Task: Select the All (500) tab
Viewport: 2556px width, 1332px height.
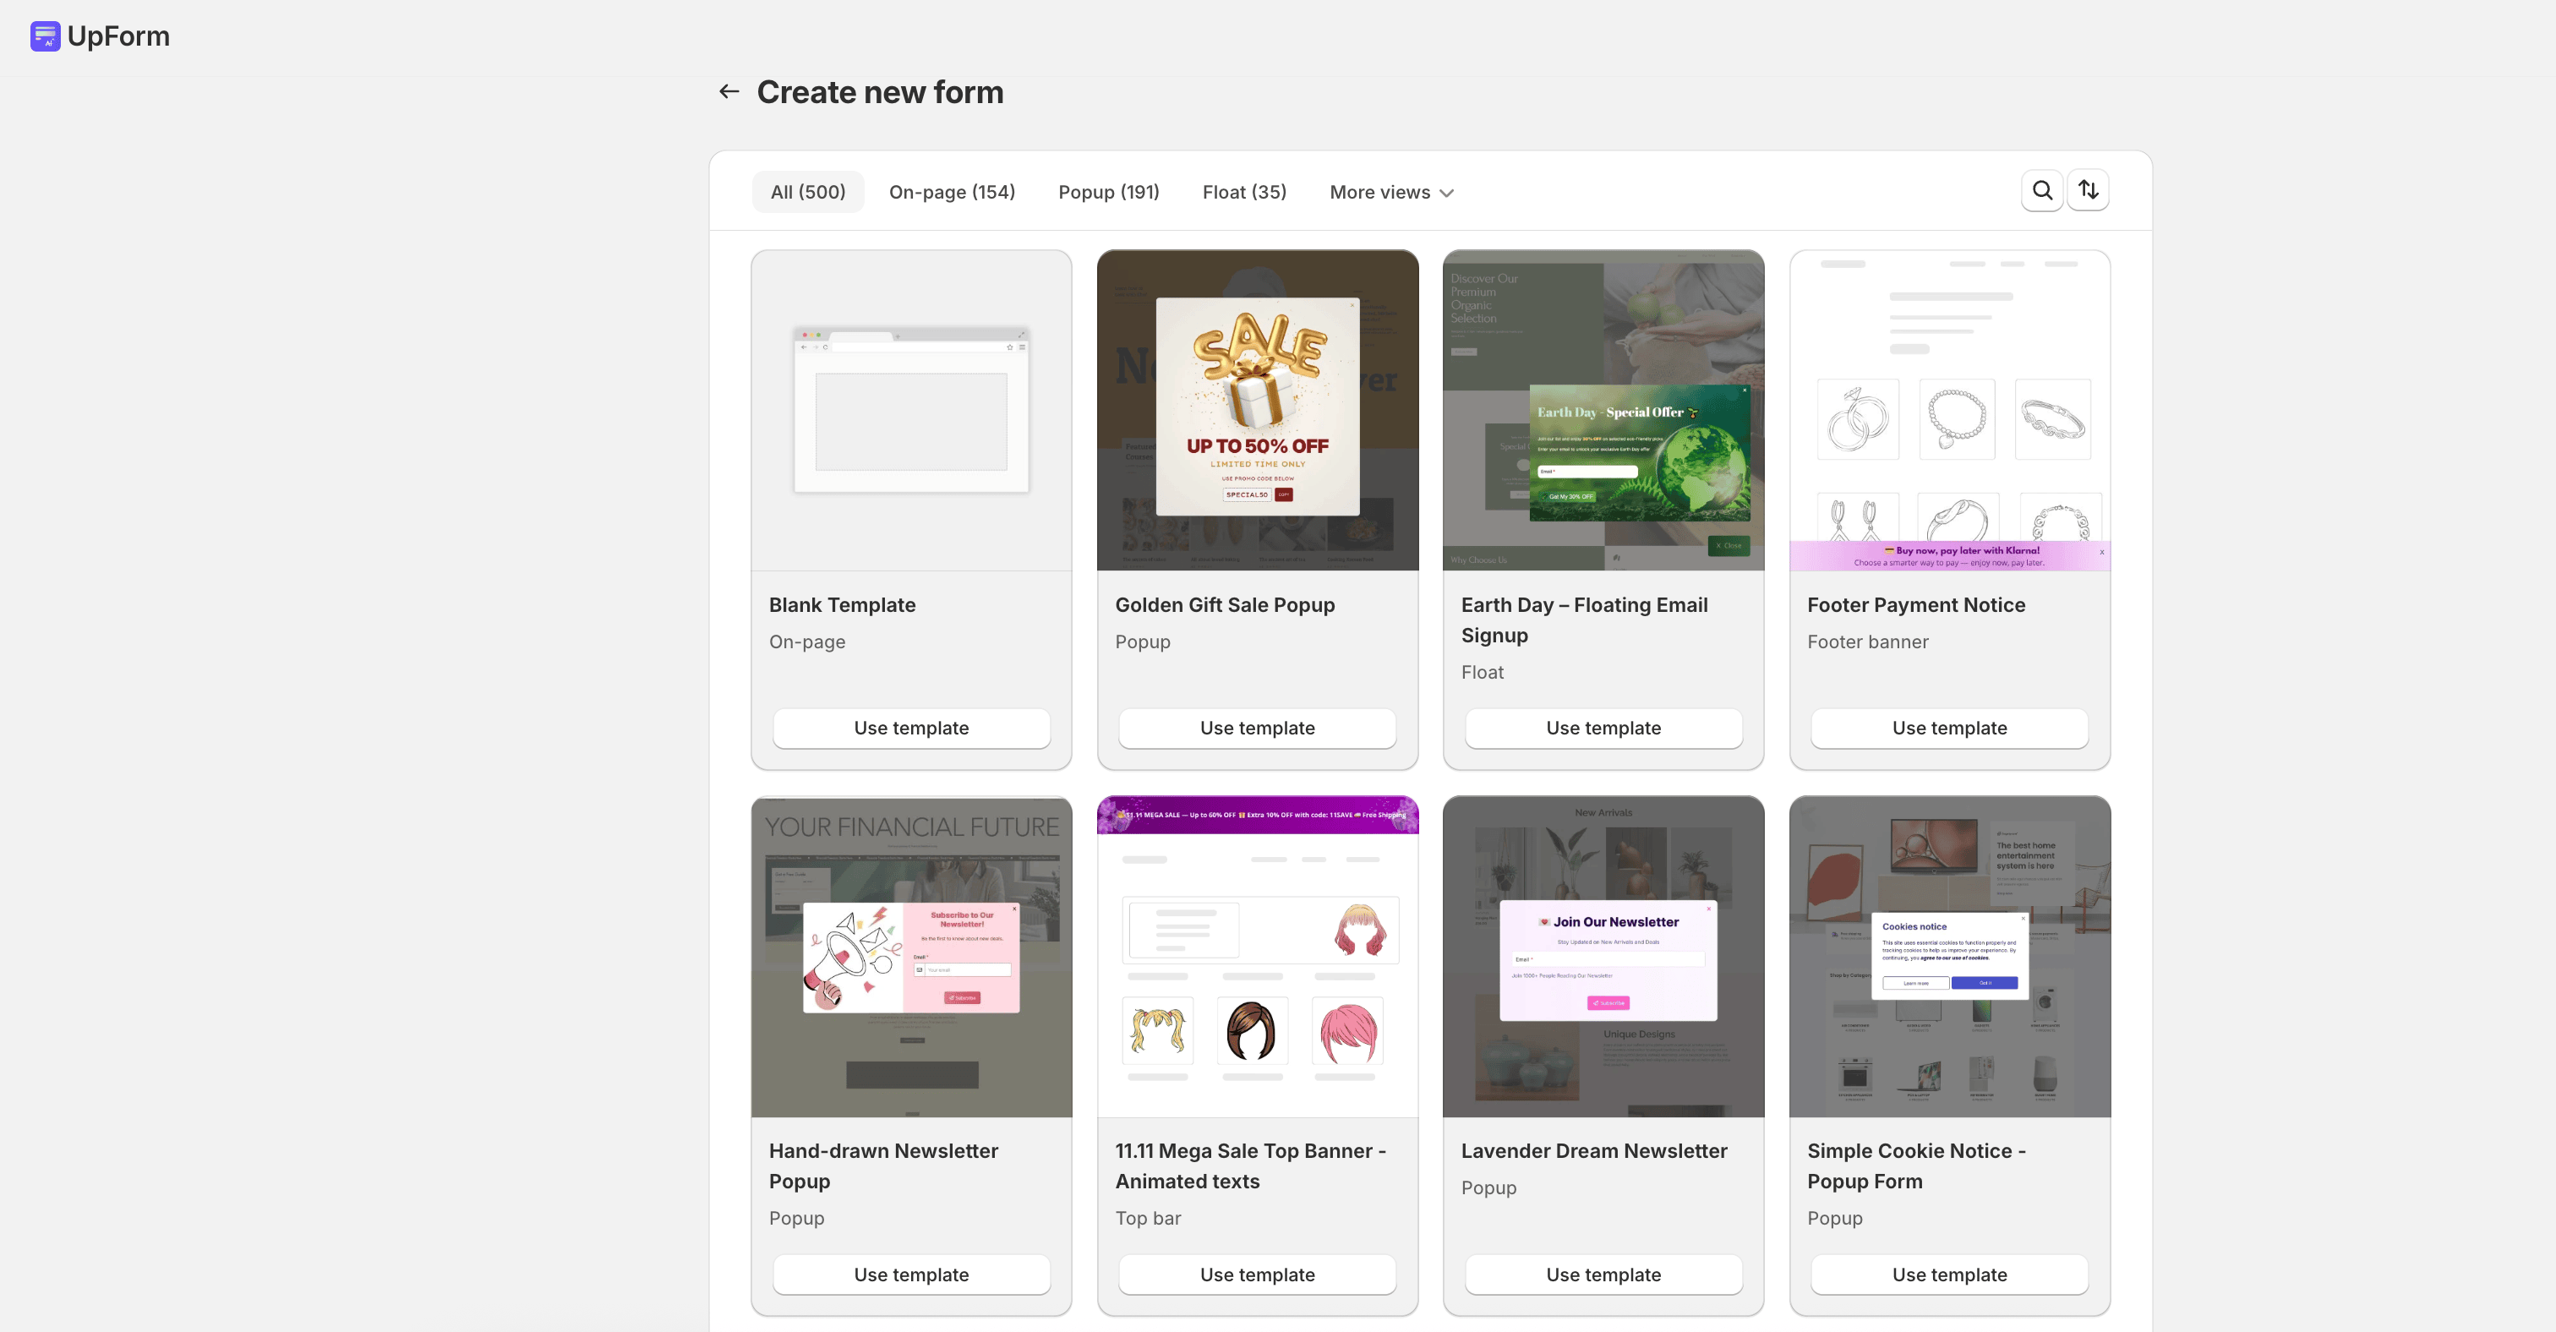Action: 808,193
